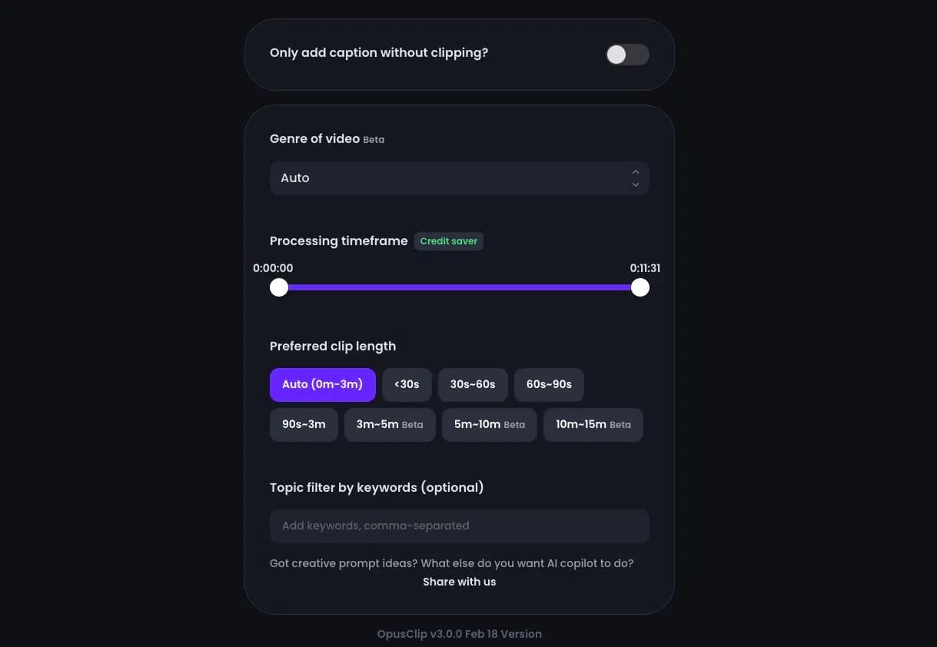Select the '5m~10m' Beta clip length
Screen dimensions: 937x647
pos(489,424)
